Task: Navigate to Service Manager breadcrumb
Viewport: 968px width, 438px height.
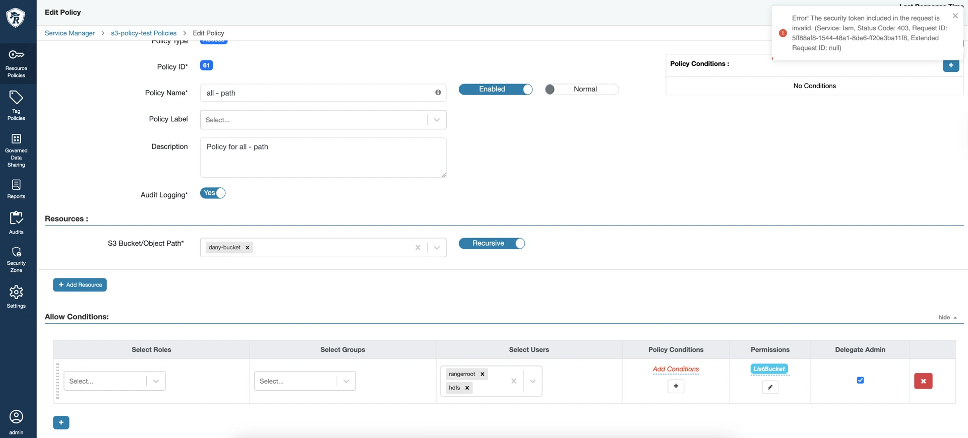Action: click(x=70, y=33)
